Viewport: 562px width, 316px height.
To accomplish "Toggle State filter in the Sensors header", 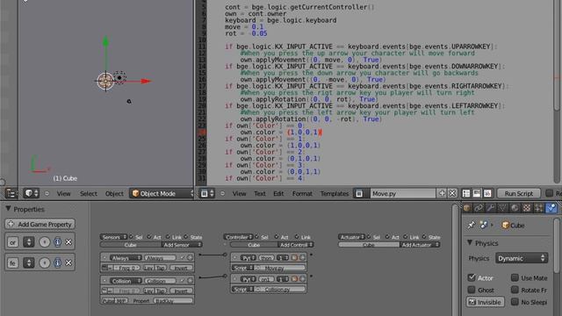I will [x=193, y=237].
